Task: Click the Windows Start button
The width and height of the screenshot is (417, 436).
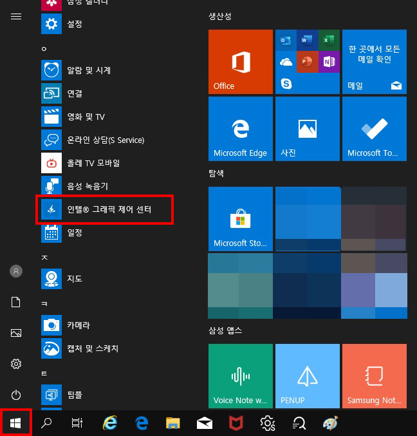Action: (15, 423)
